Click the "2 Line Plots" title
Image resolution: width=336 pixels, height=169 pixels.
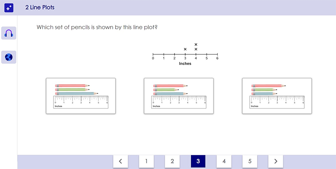click(40, 8)
